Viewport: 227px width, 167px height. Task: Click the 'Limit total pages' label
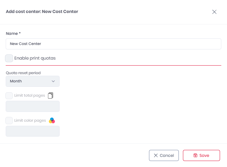[x=29, y=95]
